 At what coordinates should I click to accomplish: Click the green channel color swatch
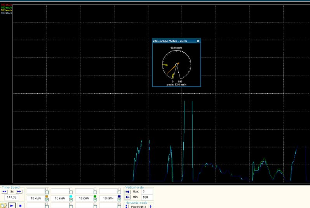click(95, 196)
